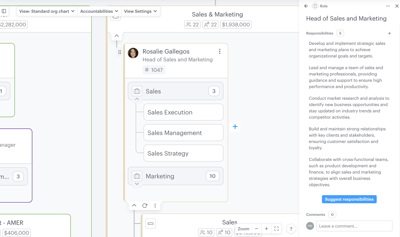This screenshot has height=237, width=400.
Task: Open the View: Standard org chart dropdown
Action: (x=47, y=11)
